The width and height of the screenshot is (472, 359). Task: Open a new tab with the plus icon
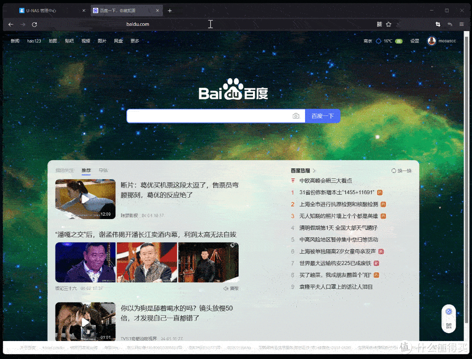[170, 10]
